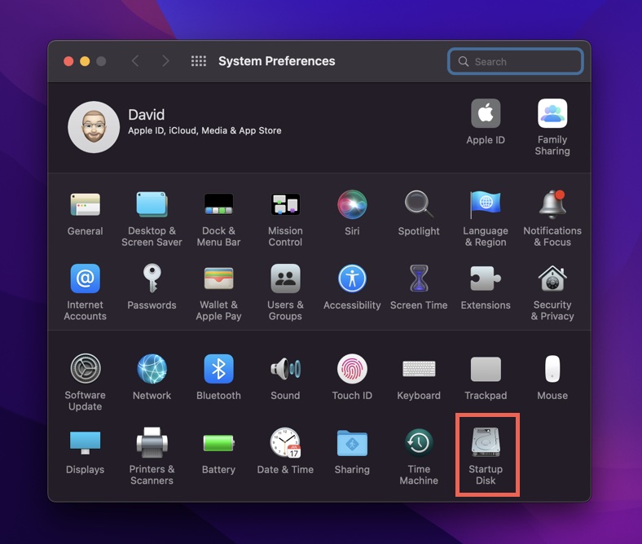Show all preferences grid button

point(199,61)
